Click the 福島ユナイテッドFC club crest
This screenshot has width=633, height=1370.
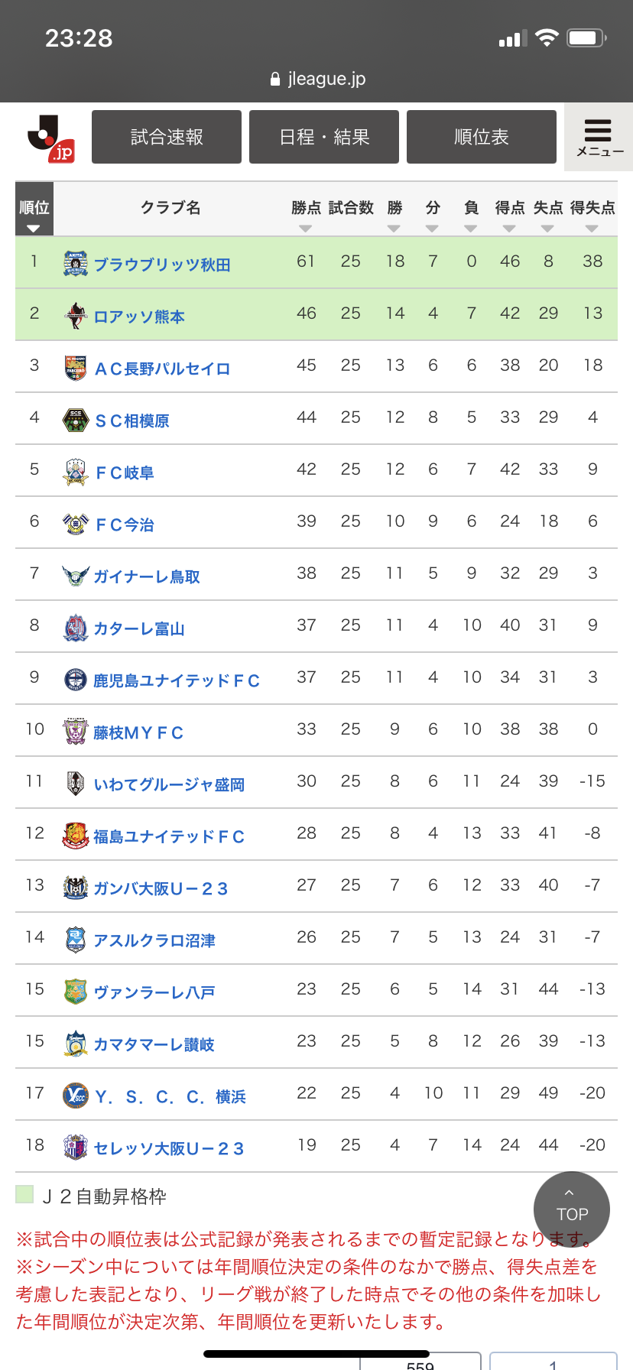pyautogui.click(x=76, y=836)
